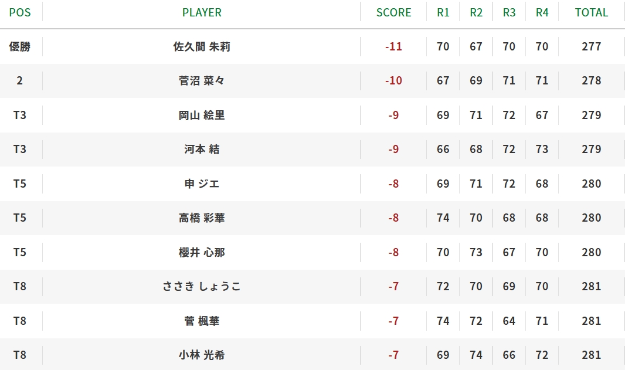Open player 佐久間 朱莉 profile
625x370 pixels.
(x=202, y=47)
